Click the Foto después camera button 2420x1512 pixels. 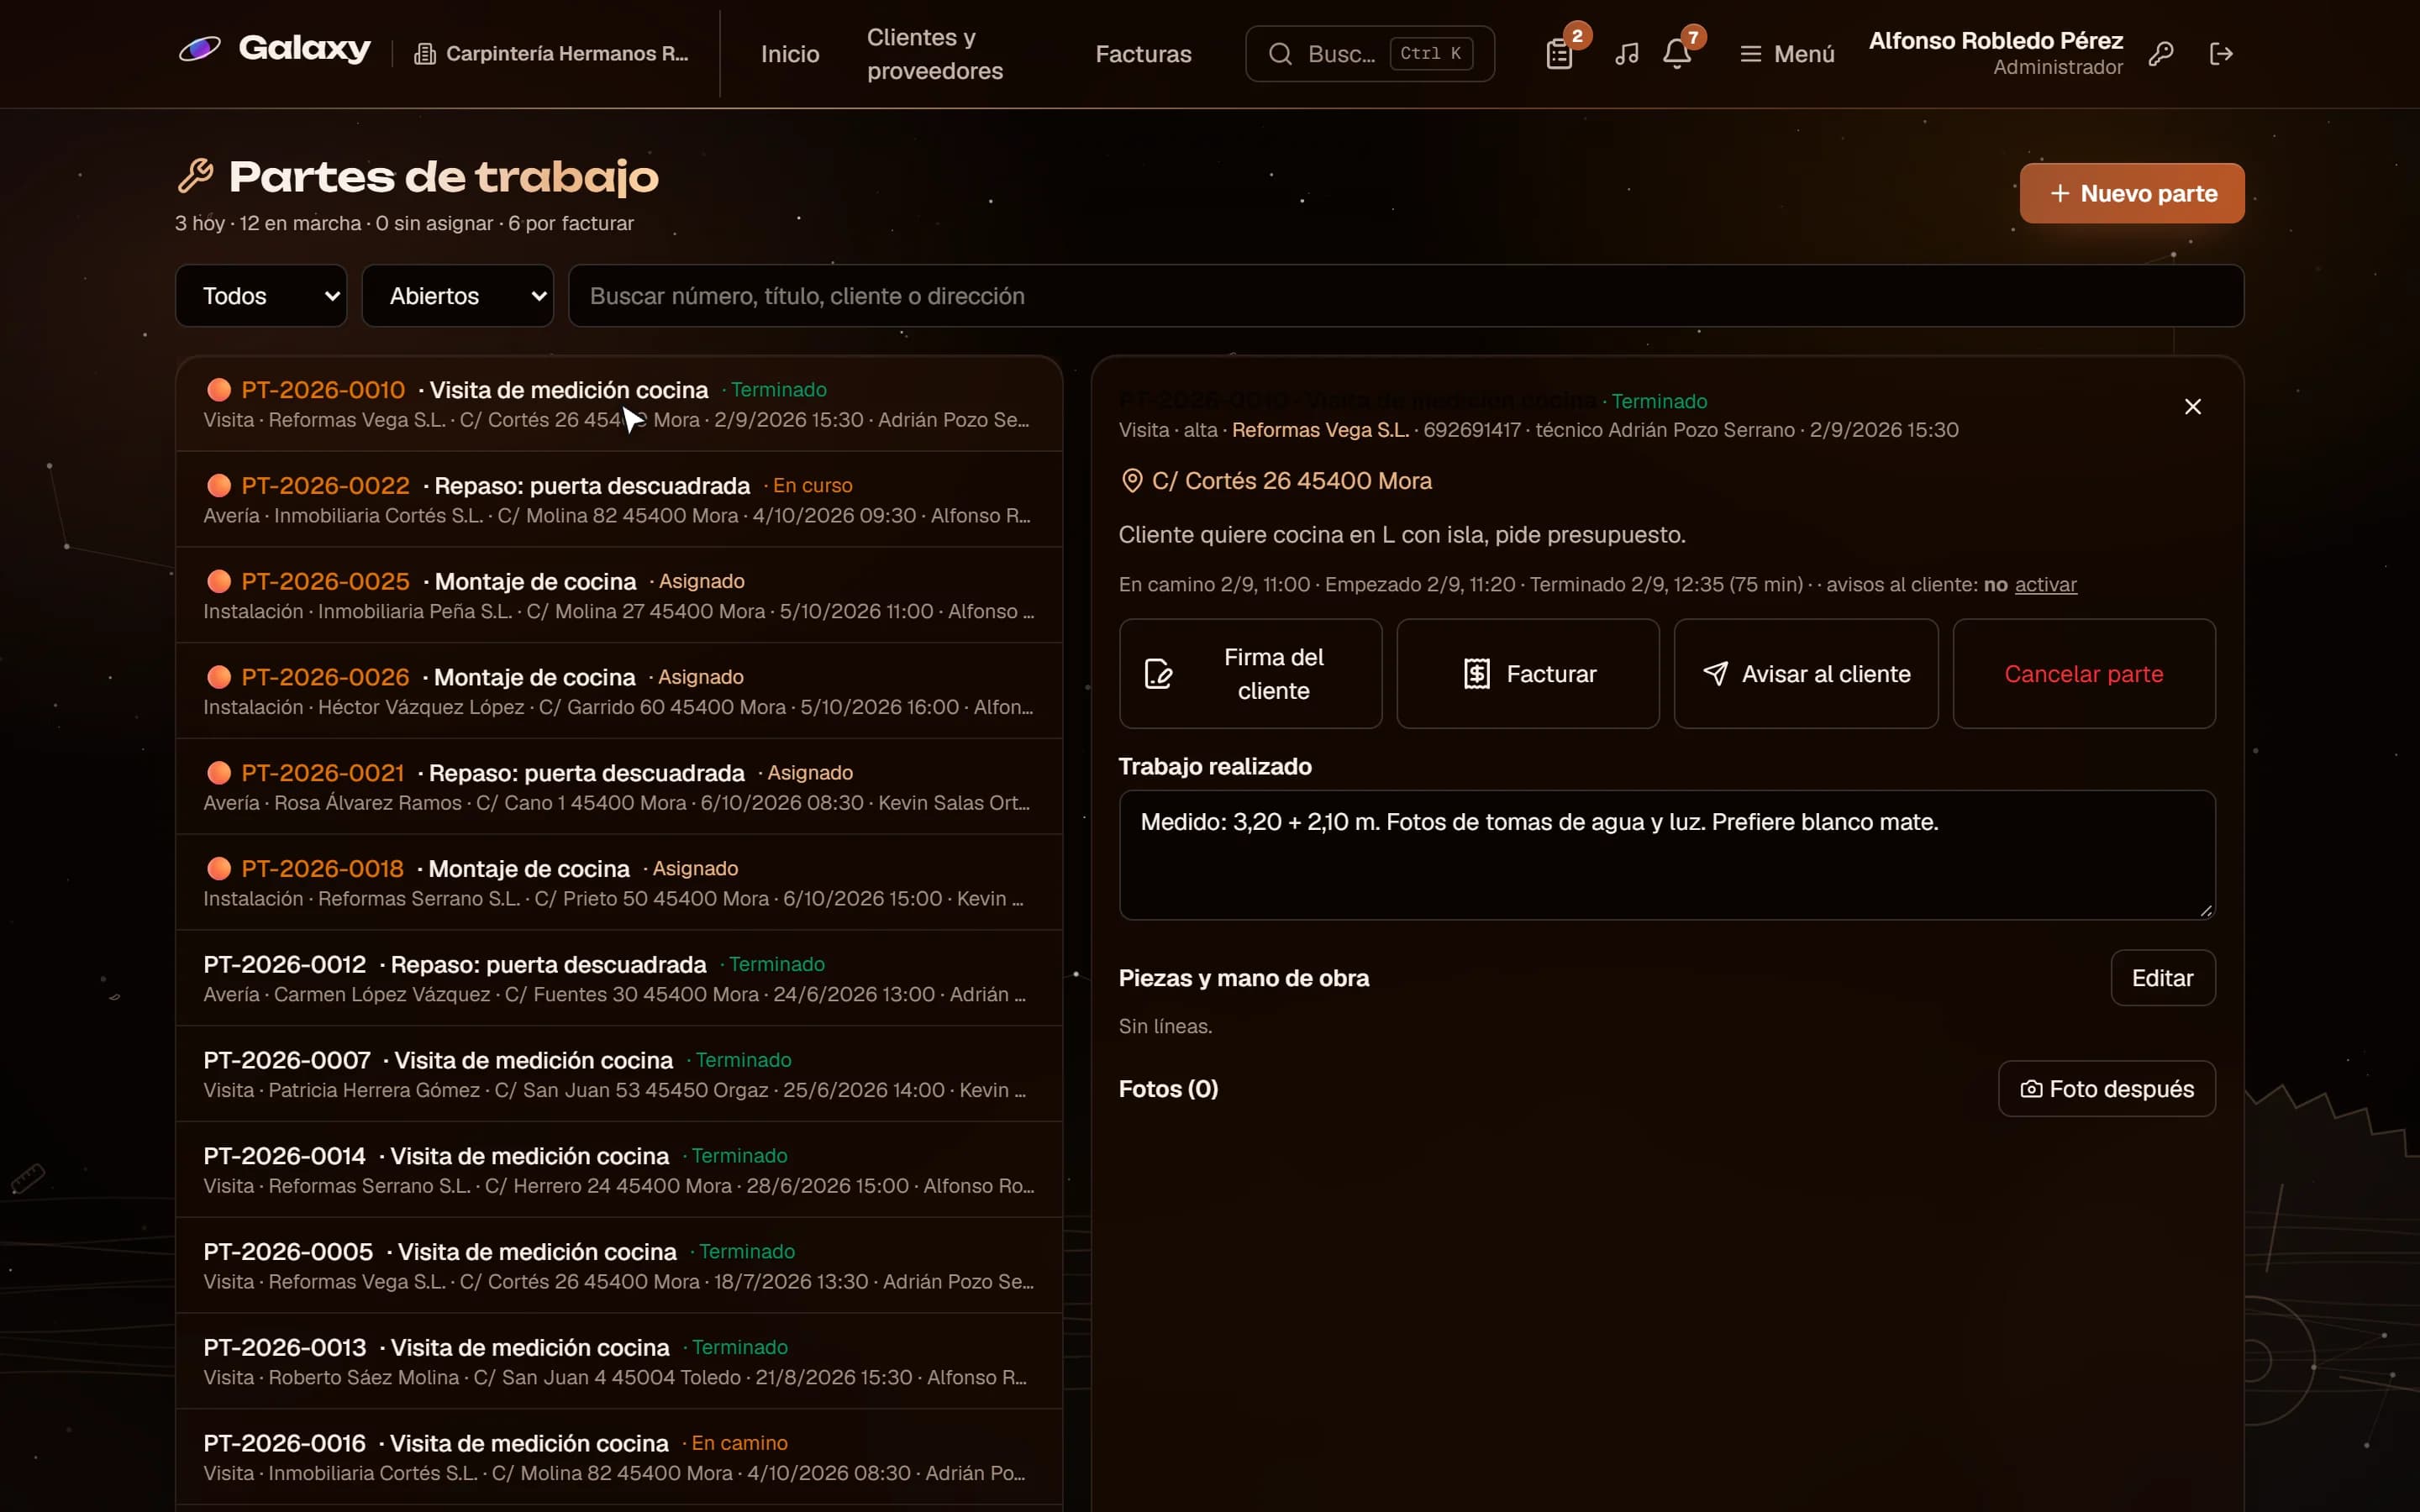(2106, 1088)
